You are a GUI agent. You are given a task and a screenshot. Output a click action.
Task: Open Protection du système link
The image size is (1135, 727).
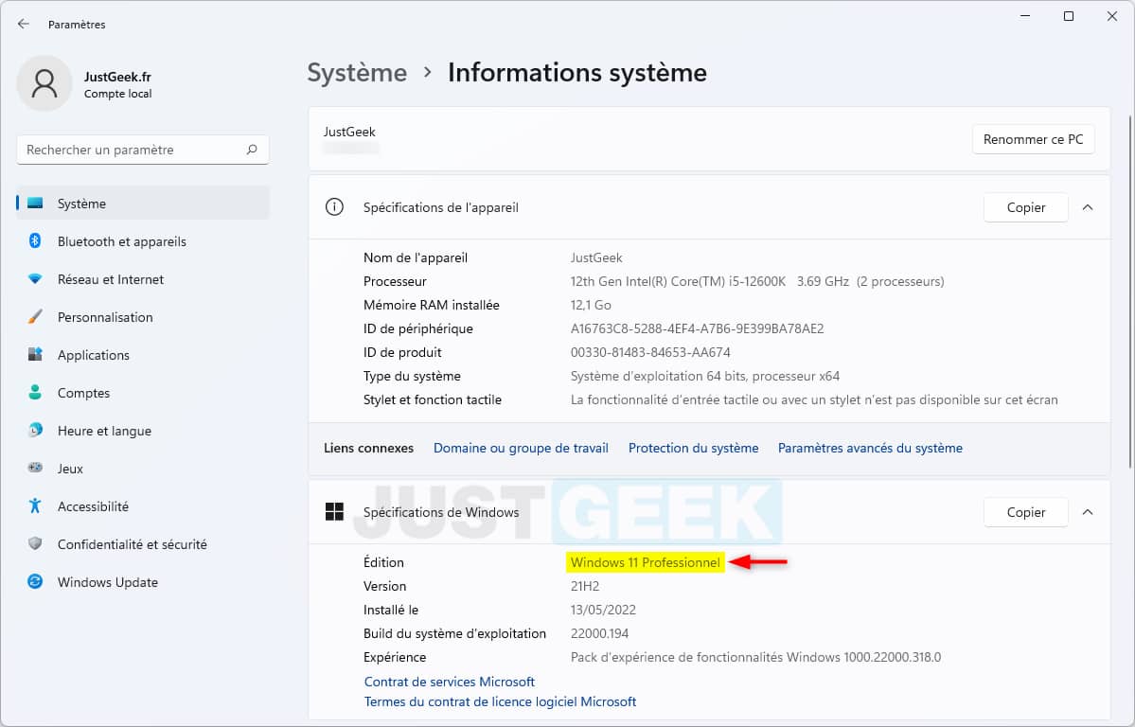(x=694, y=448)
